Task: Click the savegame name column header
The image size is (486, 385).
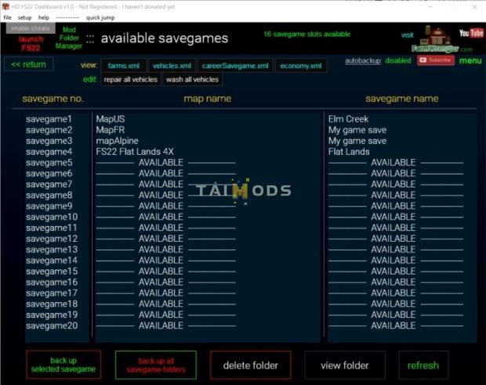Action: pos(401,99)
